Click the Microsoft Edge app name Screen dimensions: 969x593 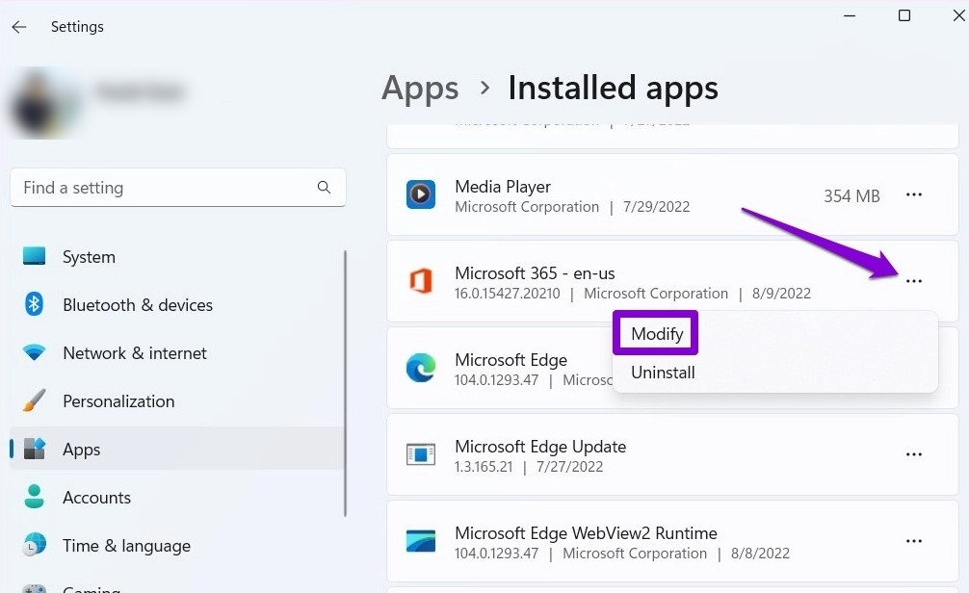click(511, 359)
